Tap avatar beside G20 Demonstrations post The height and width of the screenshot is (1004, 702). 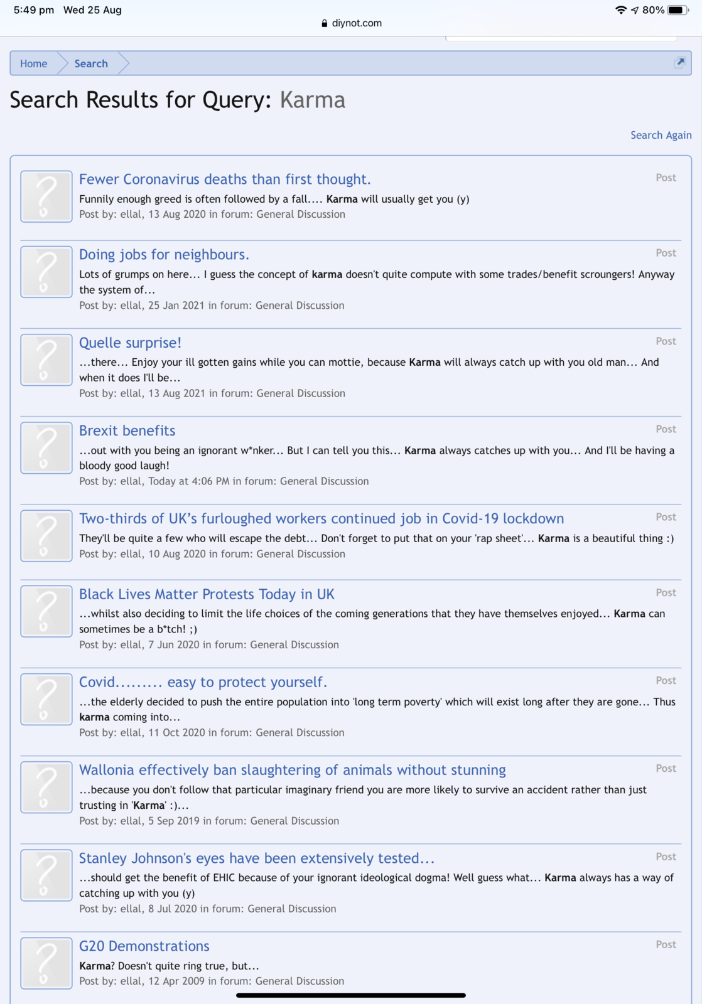[46, 963]
